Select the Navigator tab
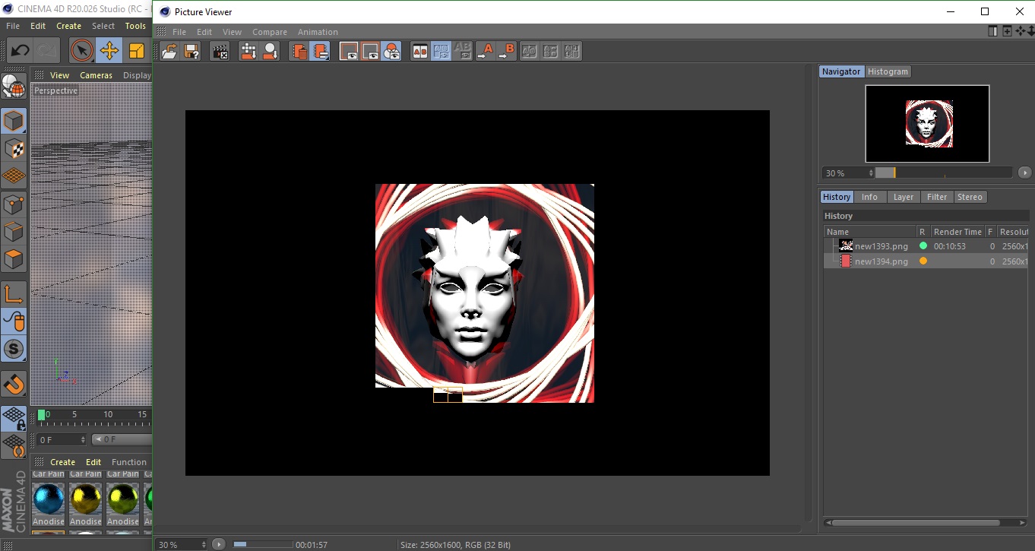 [x=841, y=71]
